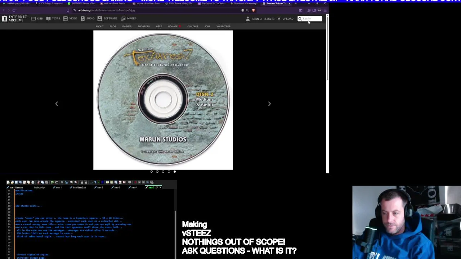Open the Texts section icon
Screen dimensions: 461x259
click(48, 18)
